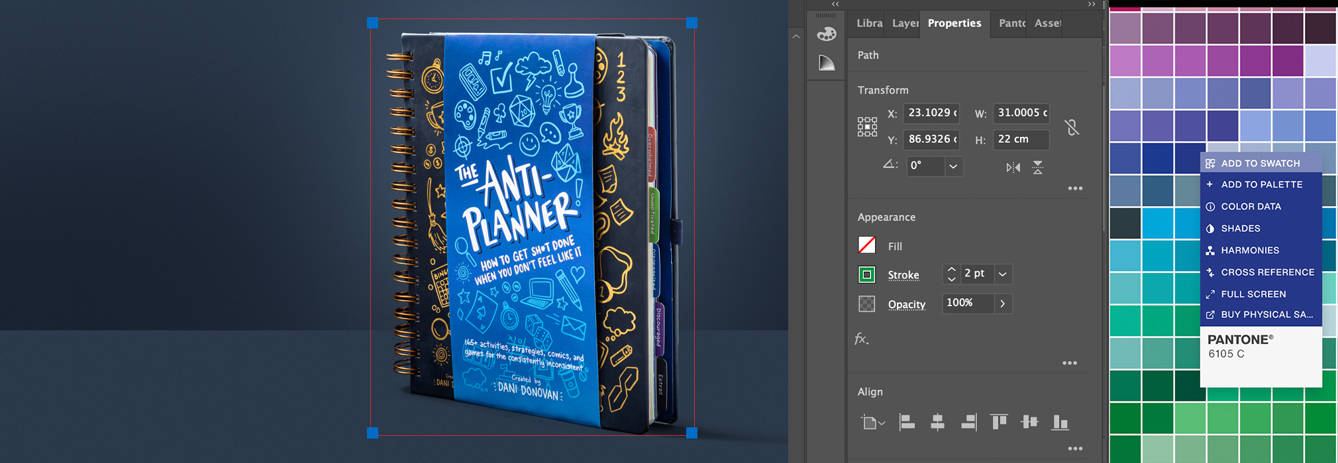
Task: Open the Stroke panel link
Action: (903, 275)
